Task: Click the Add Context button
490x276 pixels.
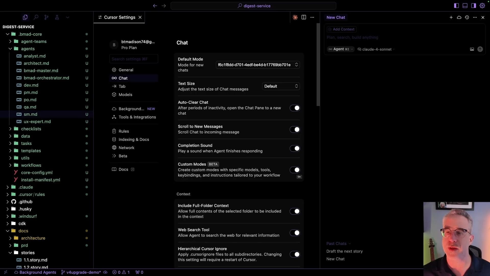Action: pos(341,29)
